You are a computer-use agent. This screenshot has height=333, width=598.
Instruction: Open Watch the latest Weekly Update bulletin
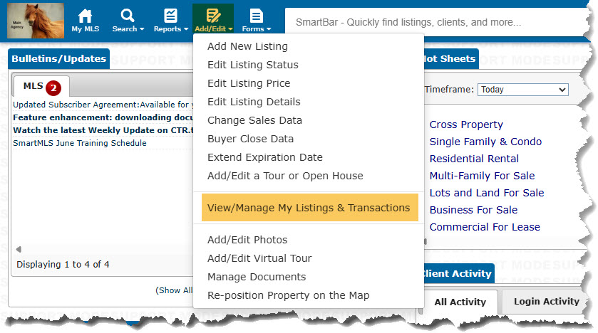[103, 130]
